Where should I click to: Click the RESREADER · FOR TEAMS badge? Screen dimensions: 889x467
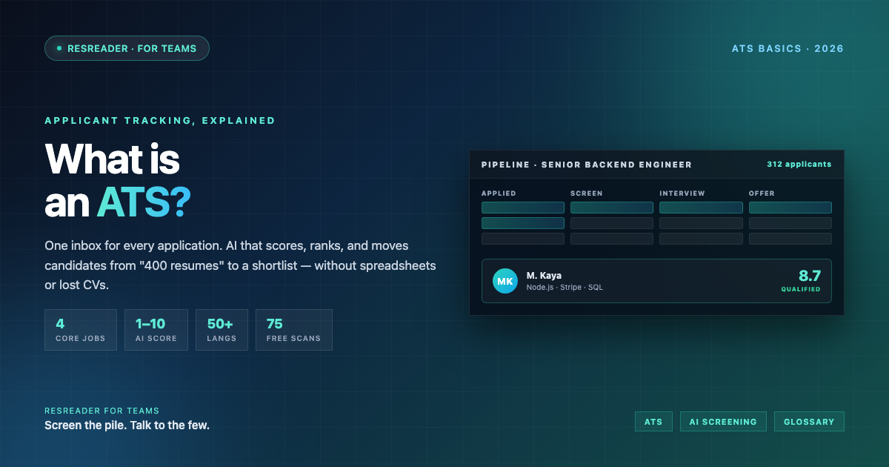click(127, 48)
